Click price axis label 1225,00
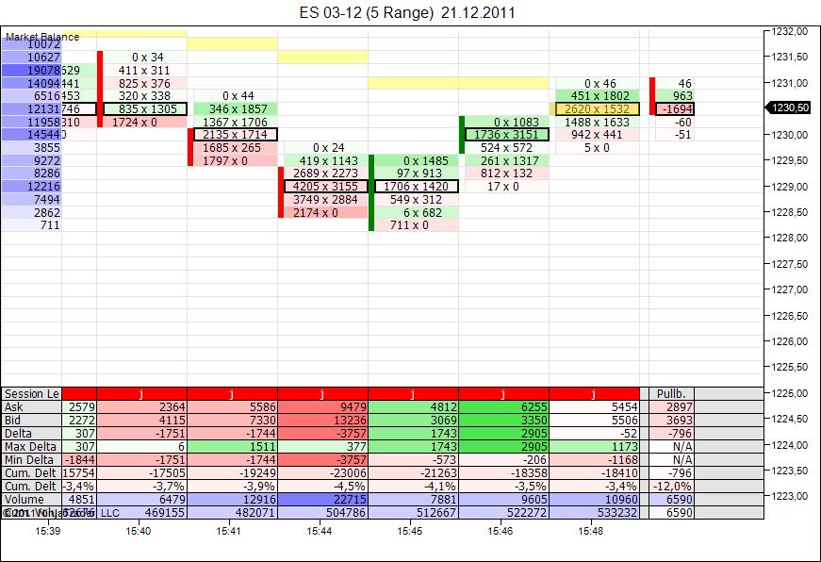 coord(790,393)
